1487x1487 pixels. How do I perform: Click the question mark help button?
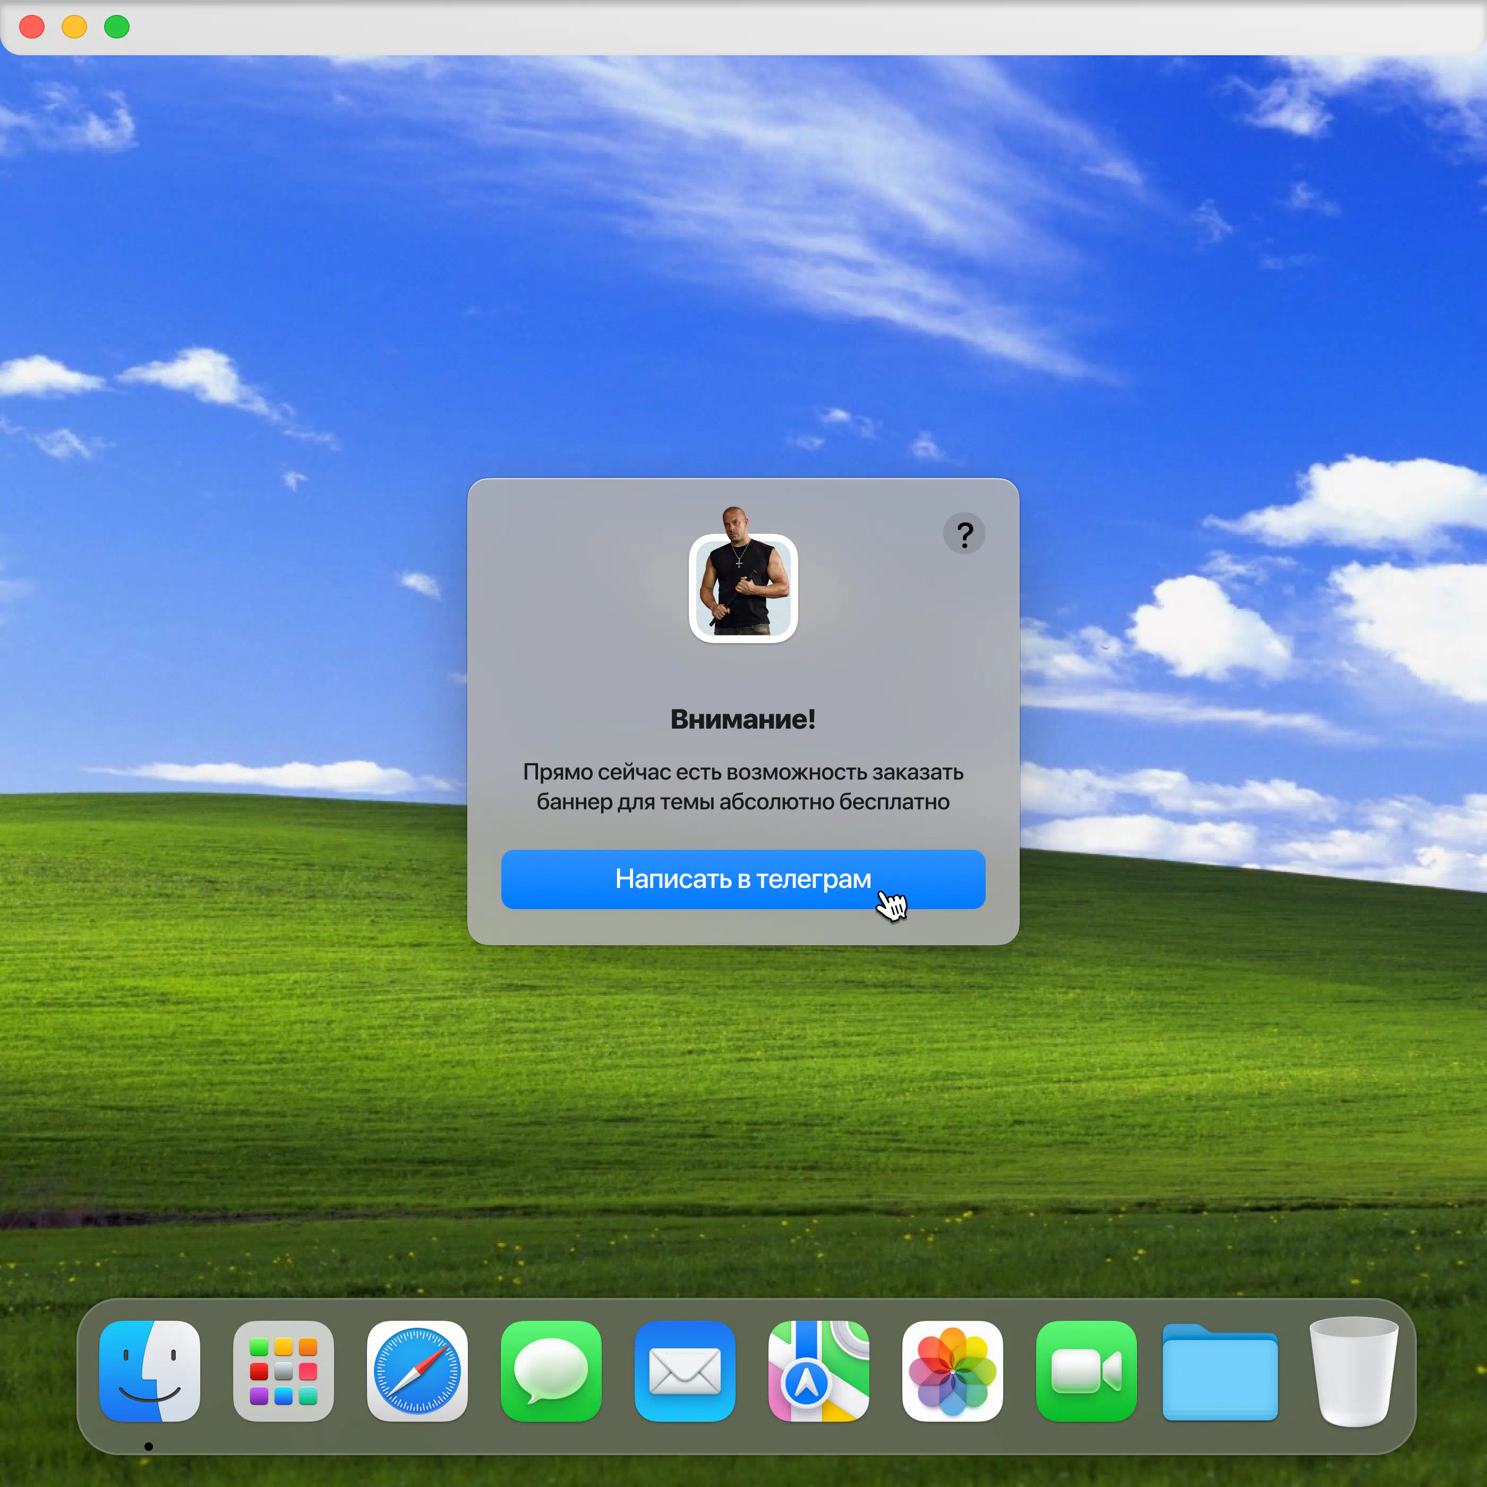click(x=964, y=533)
